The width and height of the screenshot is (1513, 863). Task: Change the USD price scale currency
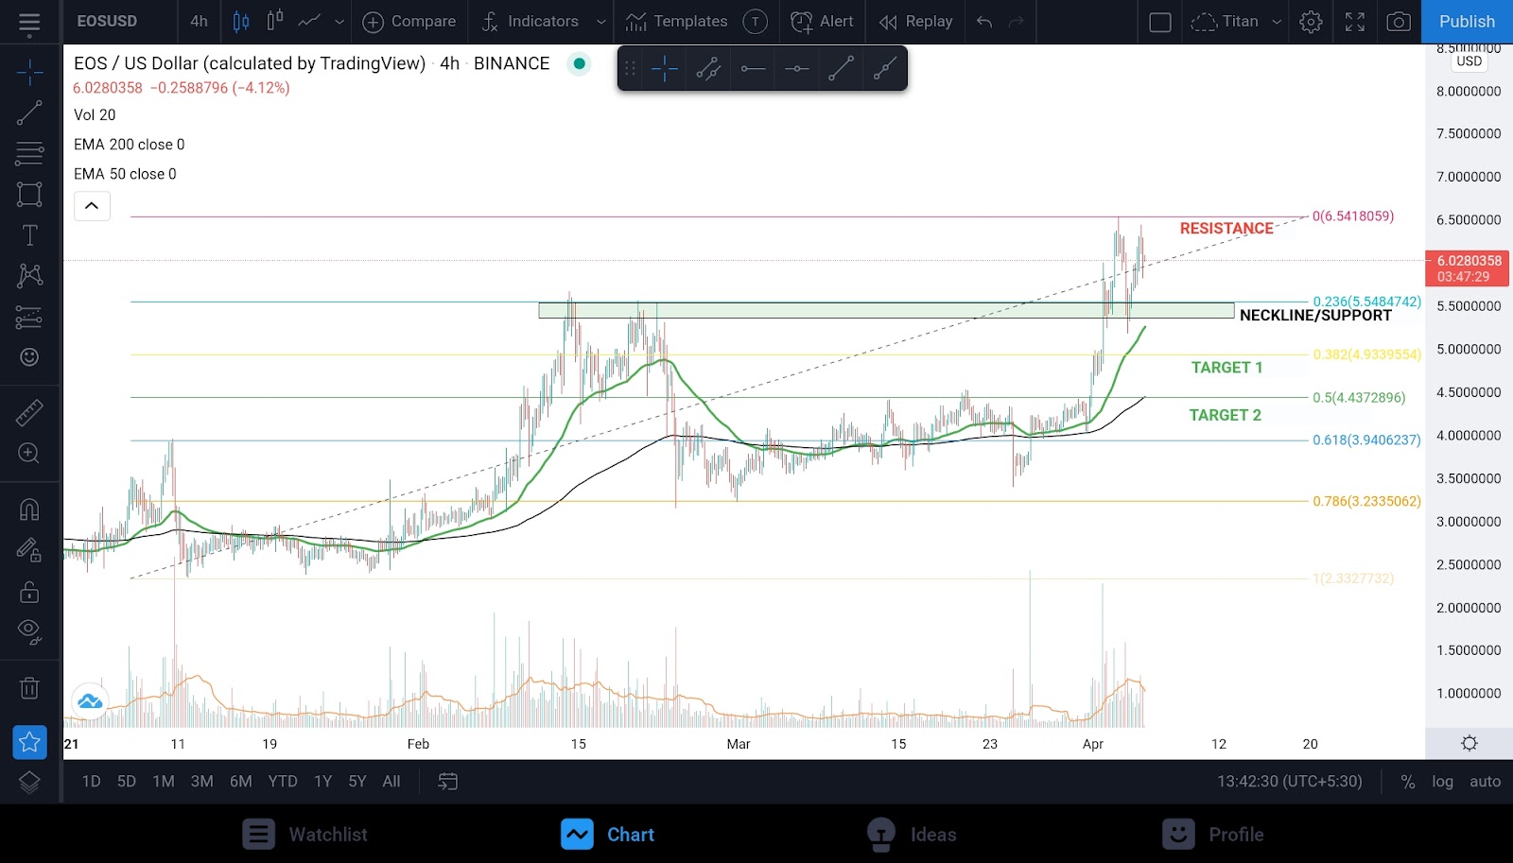coord(1470,61)
